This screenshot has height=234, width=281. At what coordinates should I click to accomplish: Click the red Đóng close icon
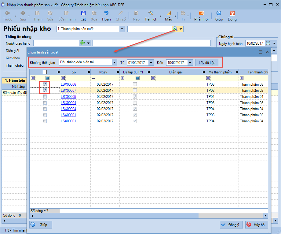232,13
